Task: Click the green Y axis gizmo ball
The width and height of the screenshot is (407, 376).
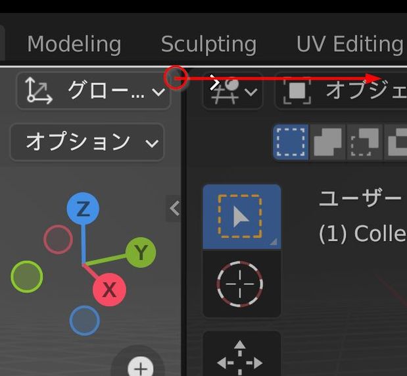Action: pyautogui.click(x=141, y=252)
